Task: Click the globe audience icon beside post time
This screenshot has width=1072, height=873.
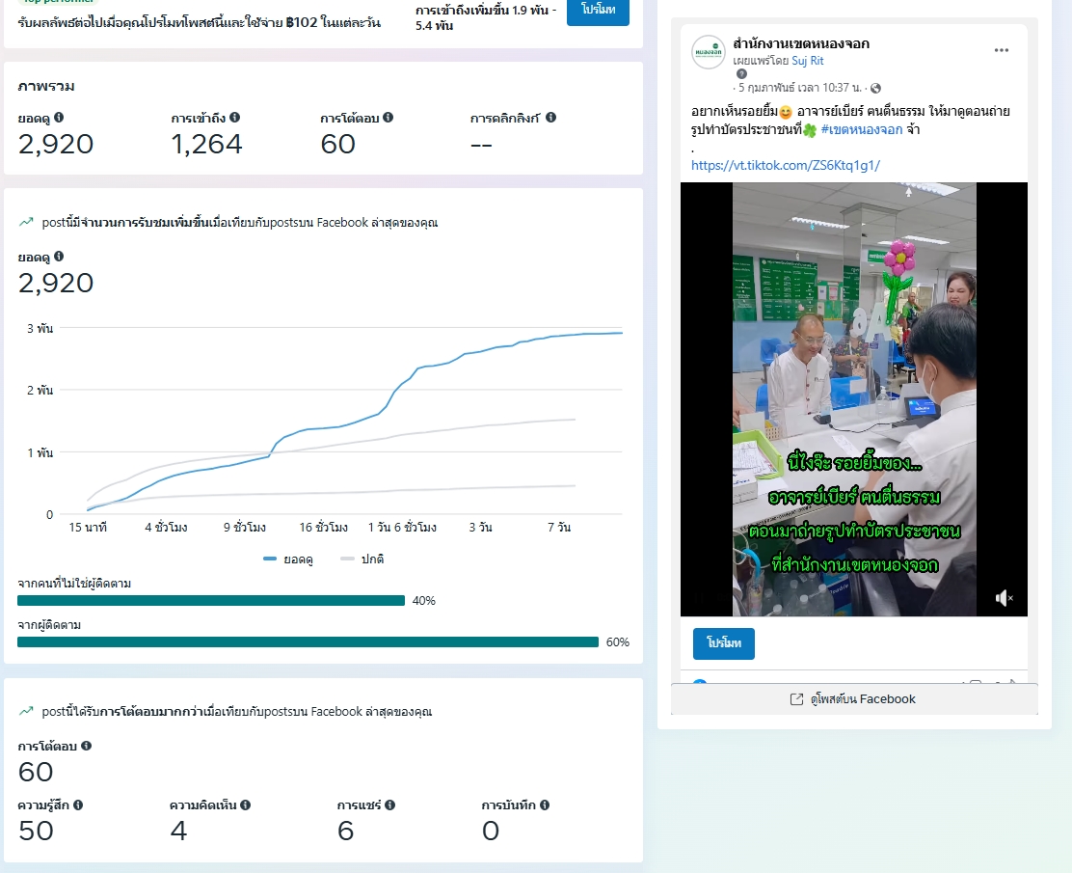Action: click(x=875, y=88)
